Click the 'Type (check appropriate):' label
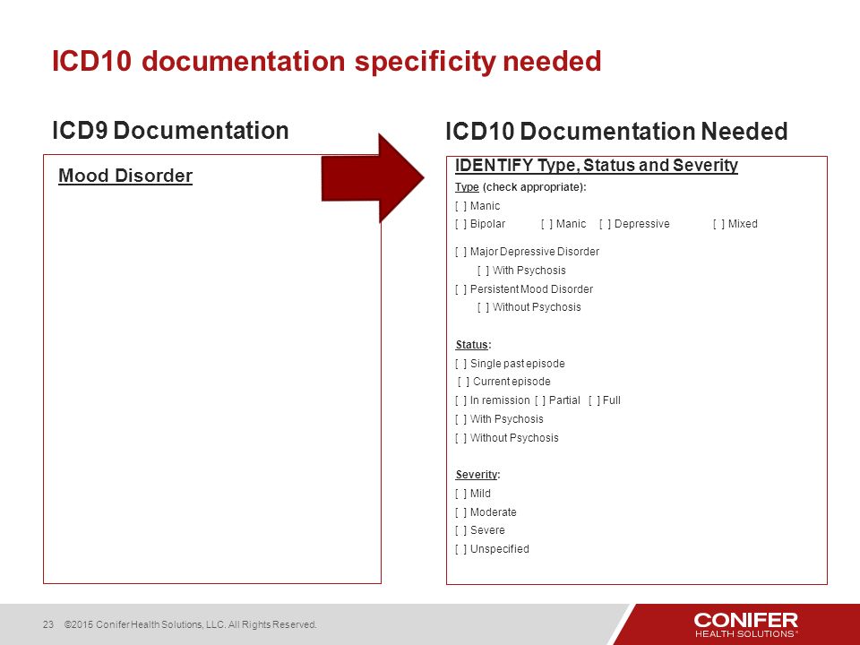 tap(520, 187)
